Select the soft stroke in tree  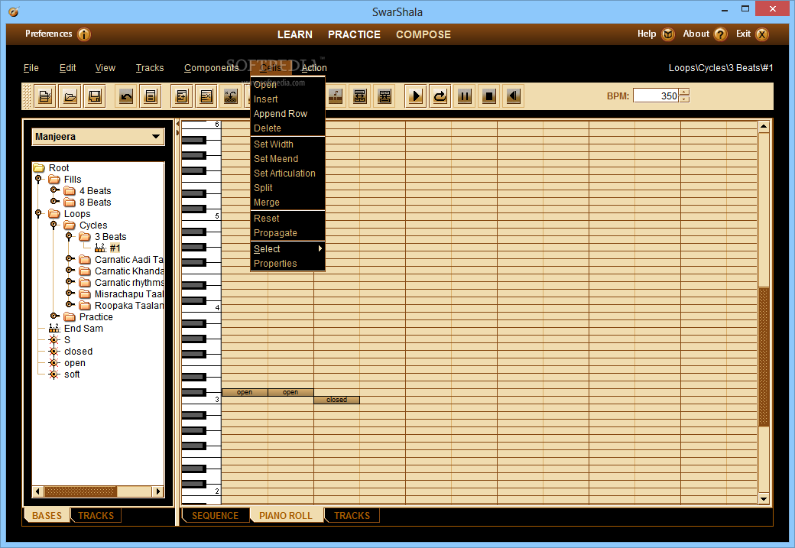72,374
